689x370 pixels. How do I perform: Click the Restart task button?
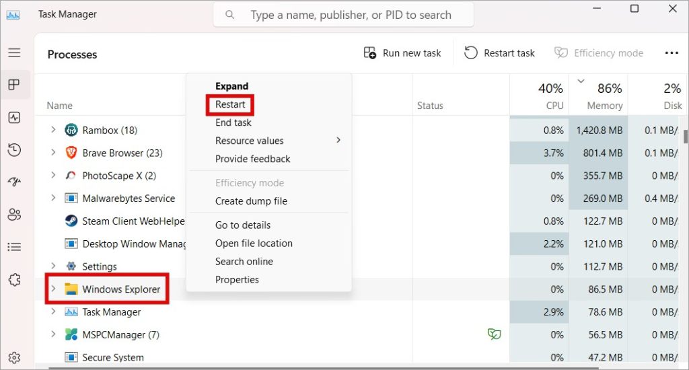tap(500, 53)
